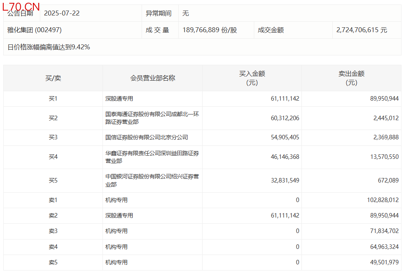Click the L70.CN watermark logo
The height and width of the screenshot is (277, 406).
tap(21, 7)
